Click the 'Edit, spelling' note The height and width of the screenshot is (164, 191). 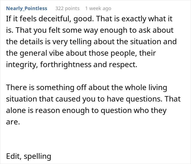[x=28, y=156]
